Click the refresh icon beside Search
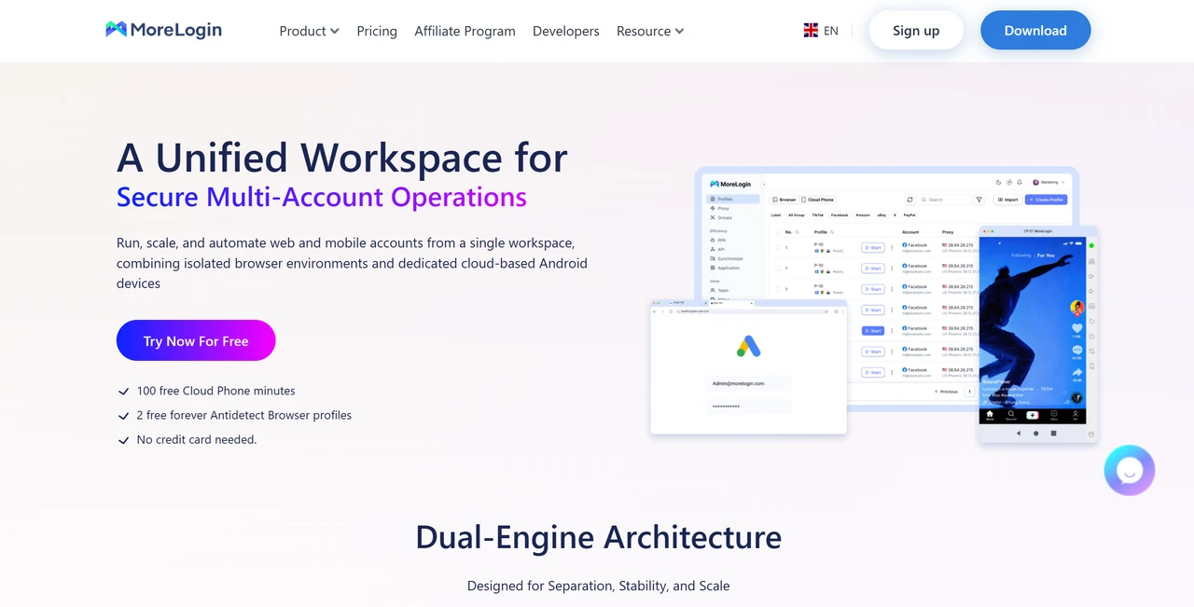The height and width of the screenshot is (607, 1194). (909, 200)
